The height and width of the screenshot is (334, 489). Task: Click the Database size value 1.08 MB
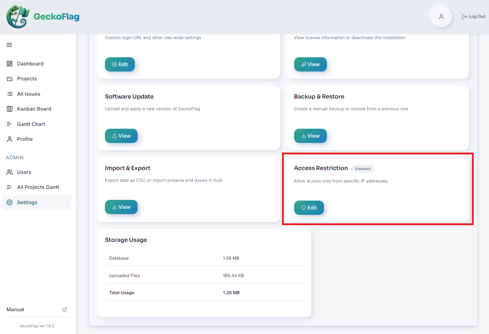coord(231,258)
